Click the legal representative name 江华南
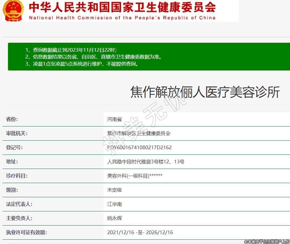 pyautogui.click(x=114, y=204)
